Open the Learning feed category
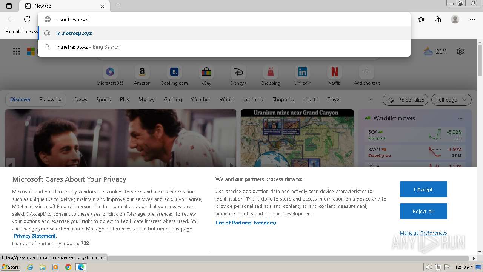483x272 pixels. click(253, 99)
